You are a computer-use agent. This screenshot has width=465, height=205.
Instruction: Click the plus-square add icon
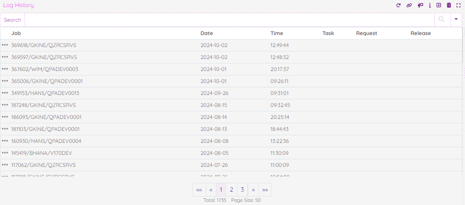[x=439, y=5]
